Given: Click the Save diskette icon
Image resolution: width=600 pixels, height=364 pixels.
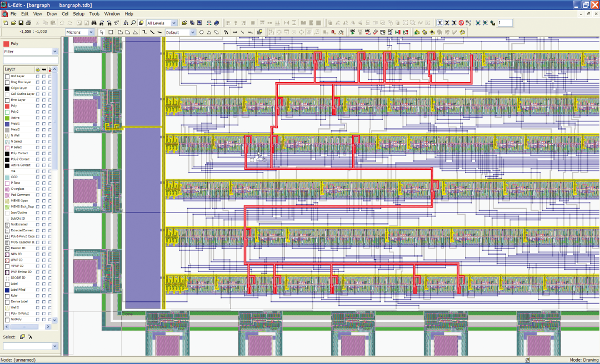Looking at the screenshot, I should tap(21, 23).
